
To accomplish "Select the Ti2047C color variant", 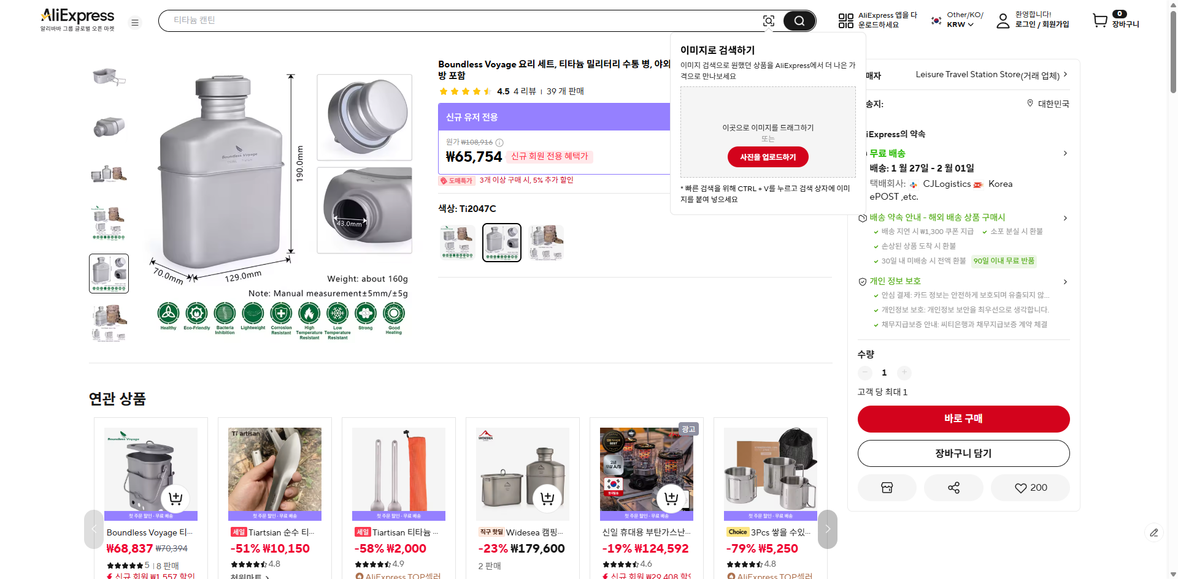I will (x=501, y=243).
